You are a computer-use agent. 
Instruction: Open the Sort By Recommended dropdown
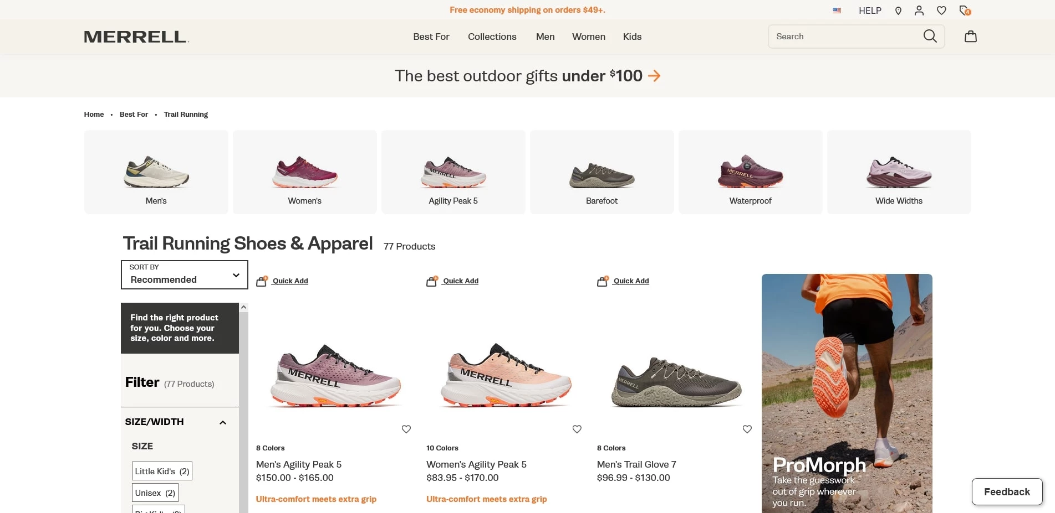[184, 275]
